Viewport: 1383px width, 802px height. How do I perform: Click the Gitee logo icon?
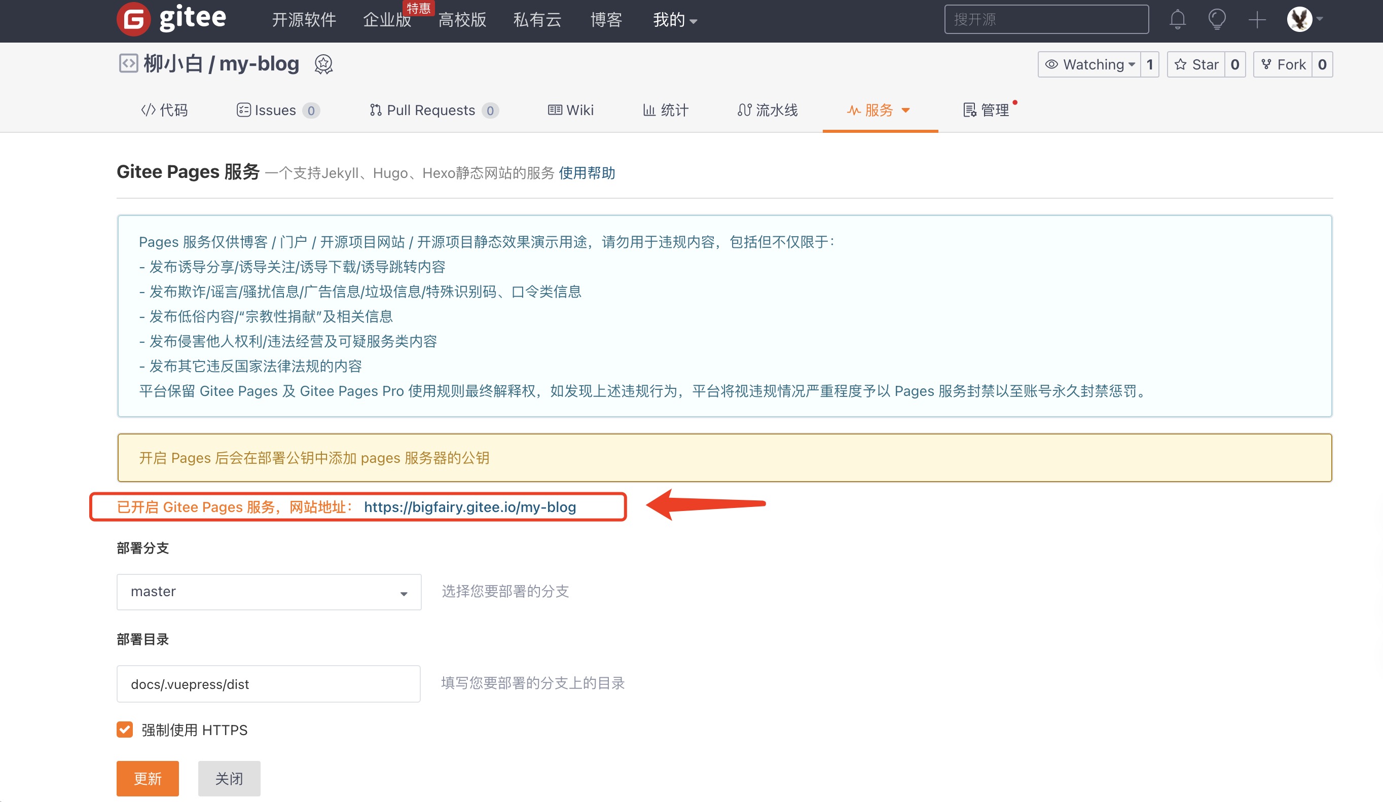coord(133,19)
